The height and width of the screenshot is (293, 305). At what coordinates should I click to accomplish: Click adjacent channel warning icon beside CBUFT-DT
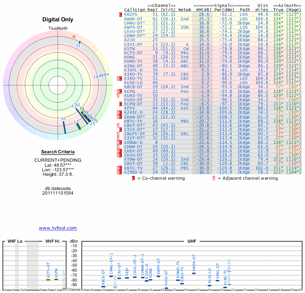tap(118, 134)
